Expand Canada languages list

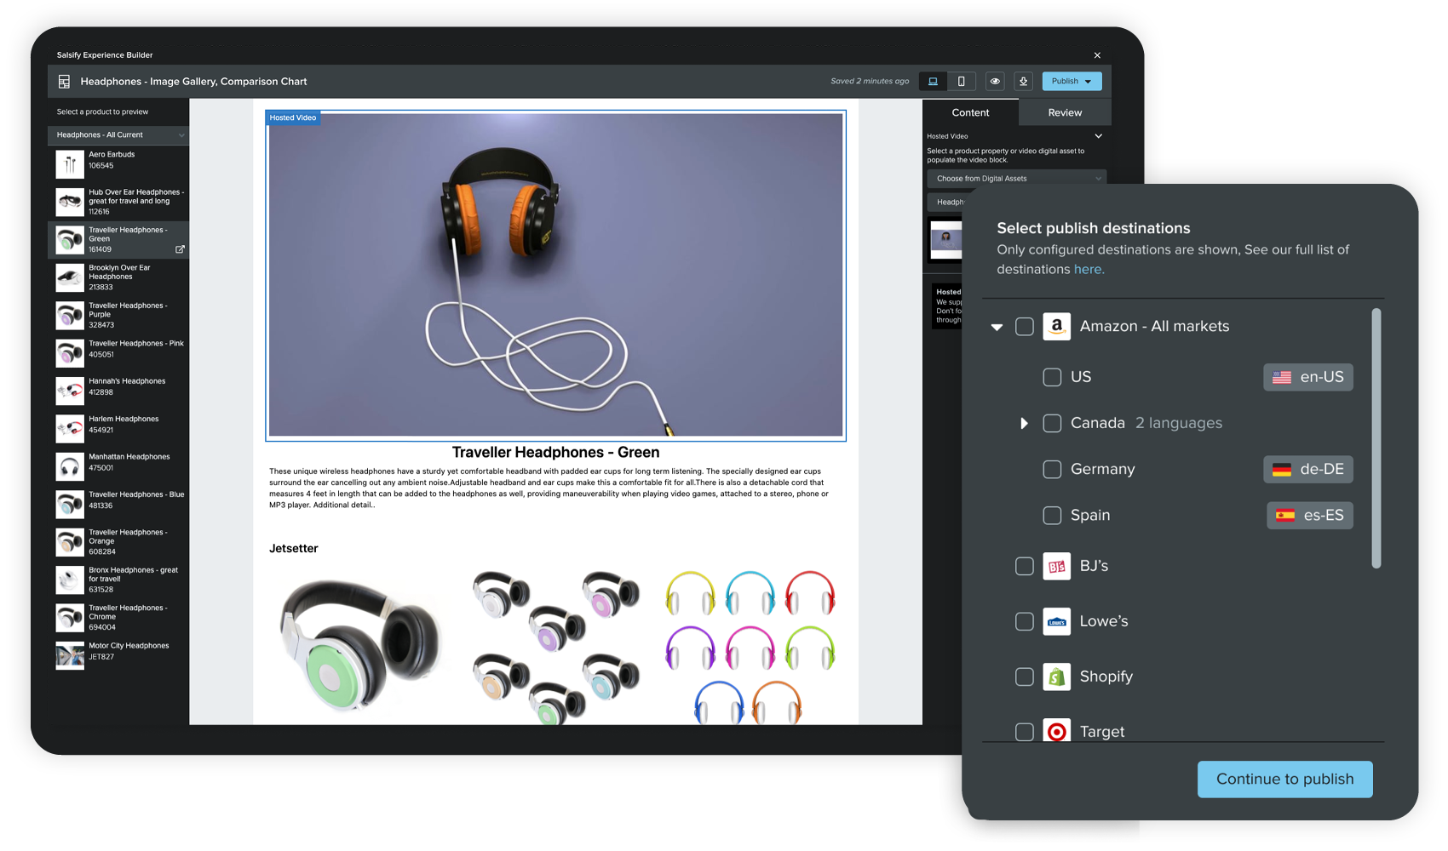[1024, 424]
